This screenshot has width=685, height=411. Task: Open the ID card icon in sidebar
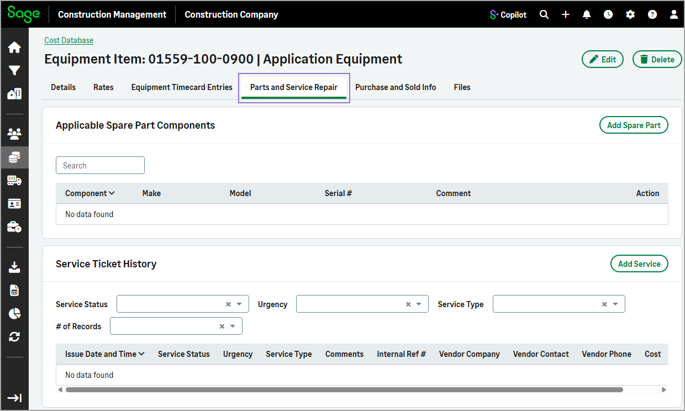tap(14, 204)
